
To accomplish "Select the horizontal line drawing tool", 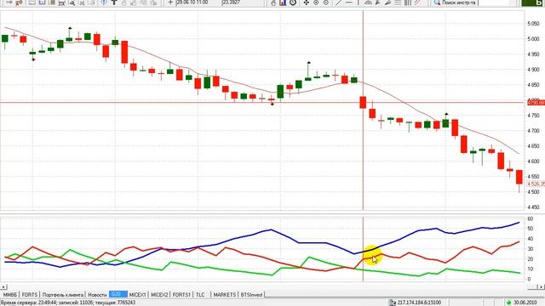I will (349, 3).
